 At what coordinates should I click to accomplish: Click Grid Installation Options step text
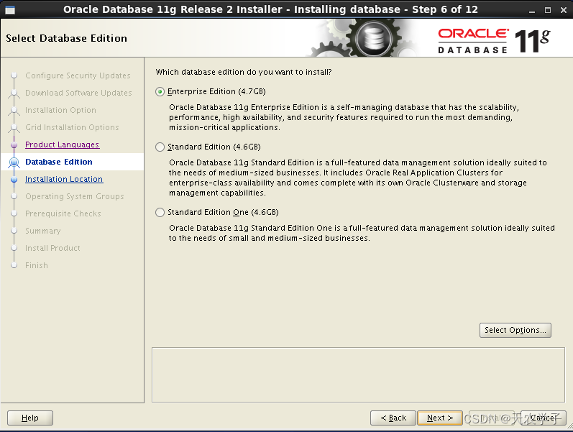[x=72, y=127]
